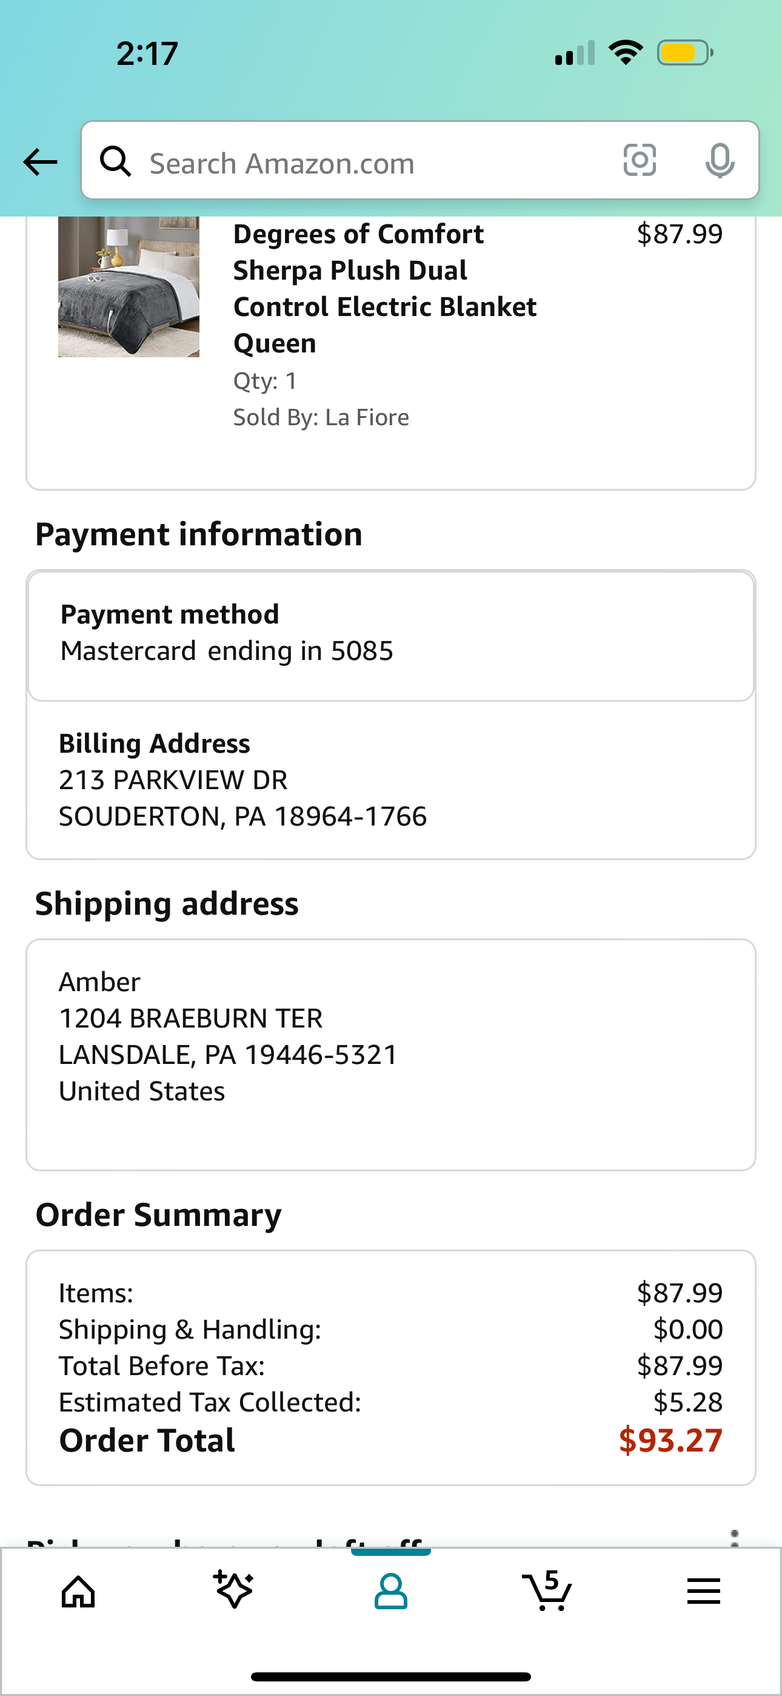Open the shopping cart with 5 items
This screenshot has width=782, height=1696.
pos(547,1590)
